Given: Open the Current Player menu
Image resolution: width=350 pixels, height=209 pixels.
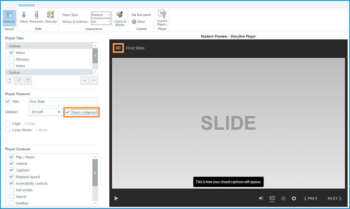Looking at the screenshot, I should point(162,19).
